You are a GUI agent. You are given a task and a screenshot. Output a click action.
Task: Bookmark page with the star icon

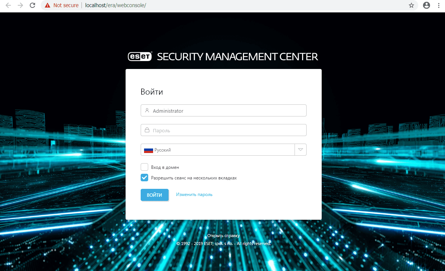[x=411, y=5]
